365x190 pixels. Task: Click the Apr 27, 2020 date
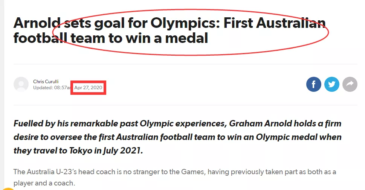coord(88,88)
